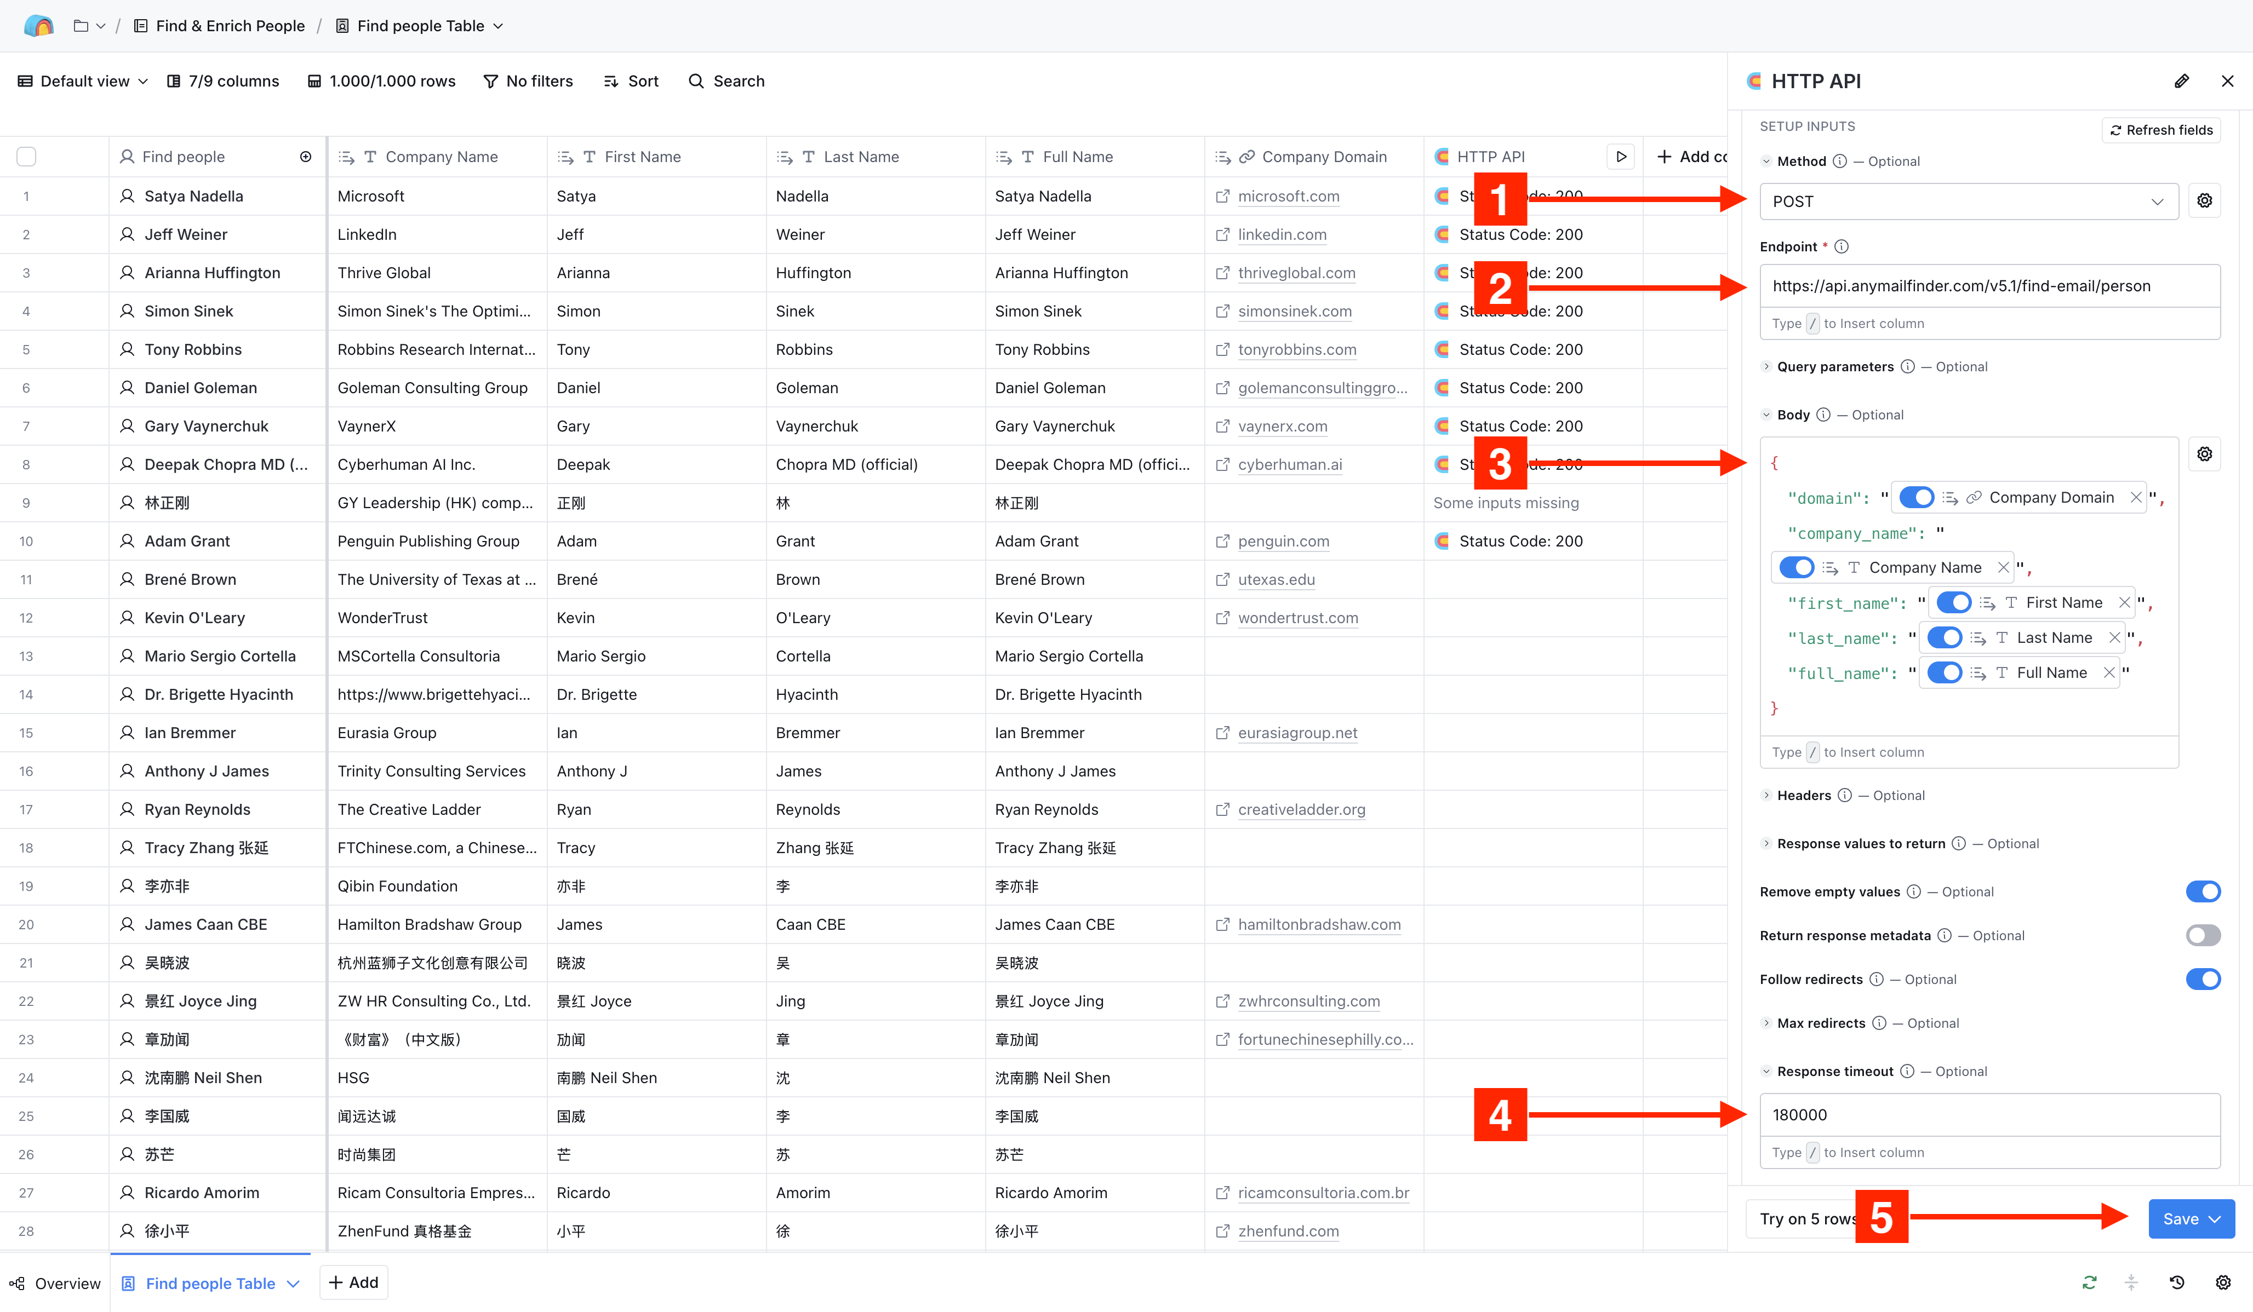
Task: Click the Company Name column header
Action: click(x=437, y=157)
